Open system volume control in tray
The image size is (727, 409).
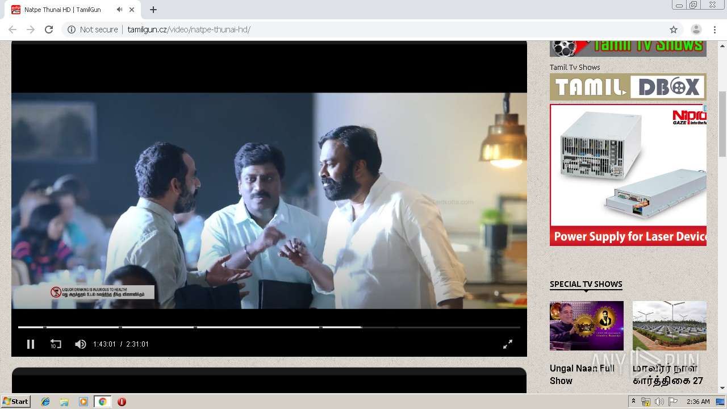(659, 402)
